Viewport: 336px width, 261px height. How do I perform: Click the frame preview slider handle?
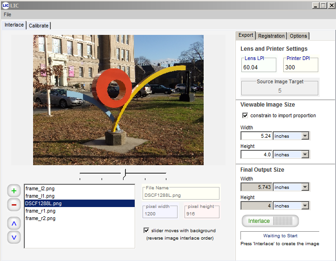pyautogui.click(x=123, y=174)
